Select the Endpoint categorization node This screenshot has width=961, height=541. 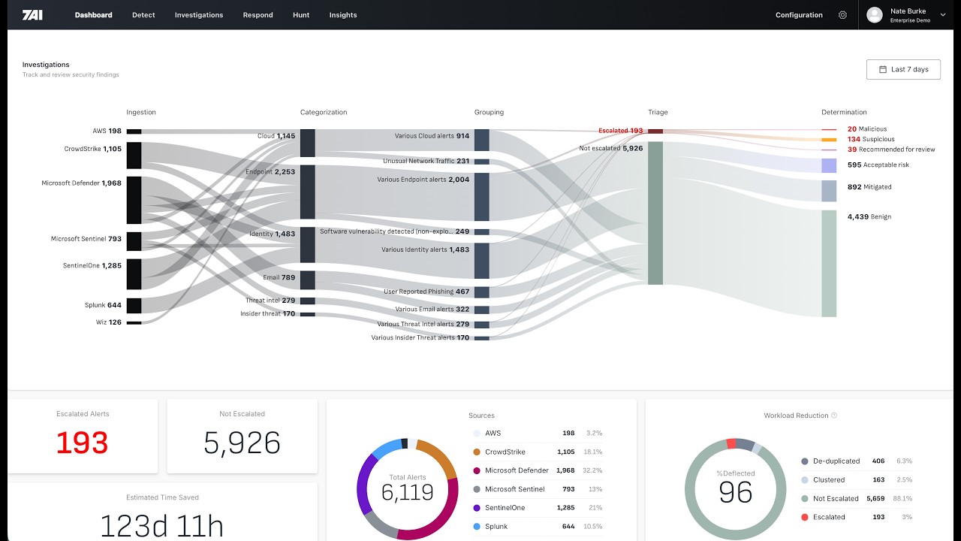point(307,192)
